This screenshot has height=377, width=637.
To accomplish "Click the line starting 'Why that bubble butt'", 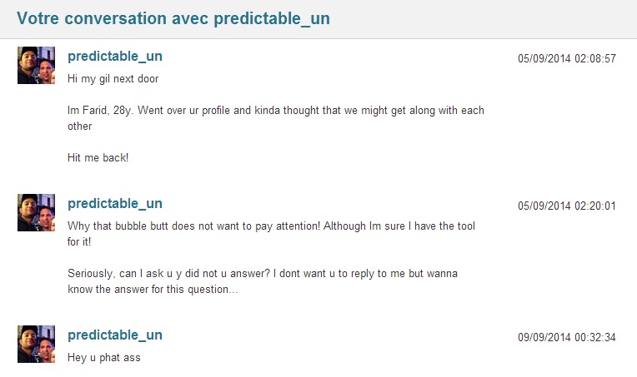I will (x=271, y=226).
